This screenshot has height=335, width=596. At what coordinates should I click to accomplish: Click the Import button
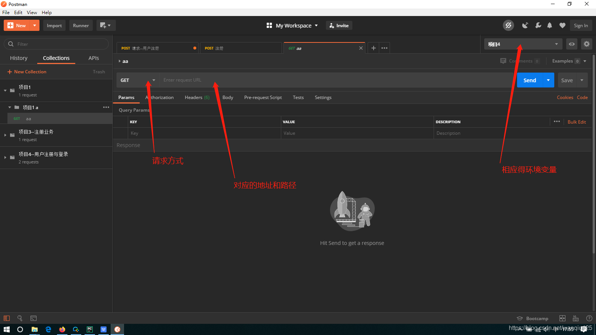click(x=54, y=25)
